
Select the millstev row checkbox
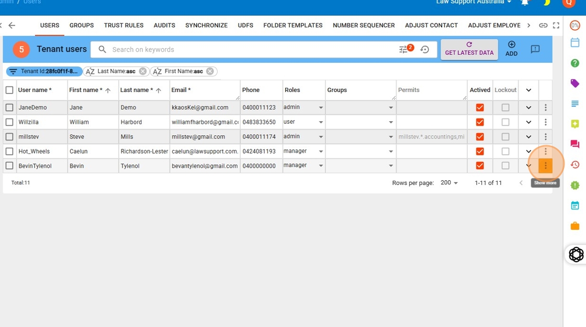(9, 137)
